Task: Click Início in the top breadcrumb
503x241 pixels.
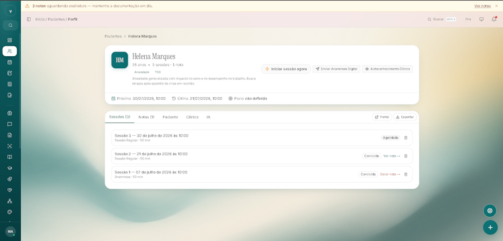Action: point(40,19)
